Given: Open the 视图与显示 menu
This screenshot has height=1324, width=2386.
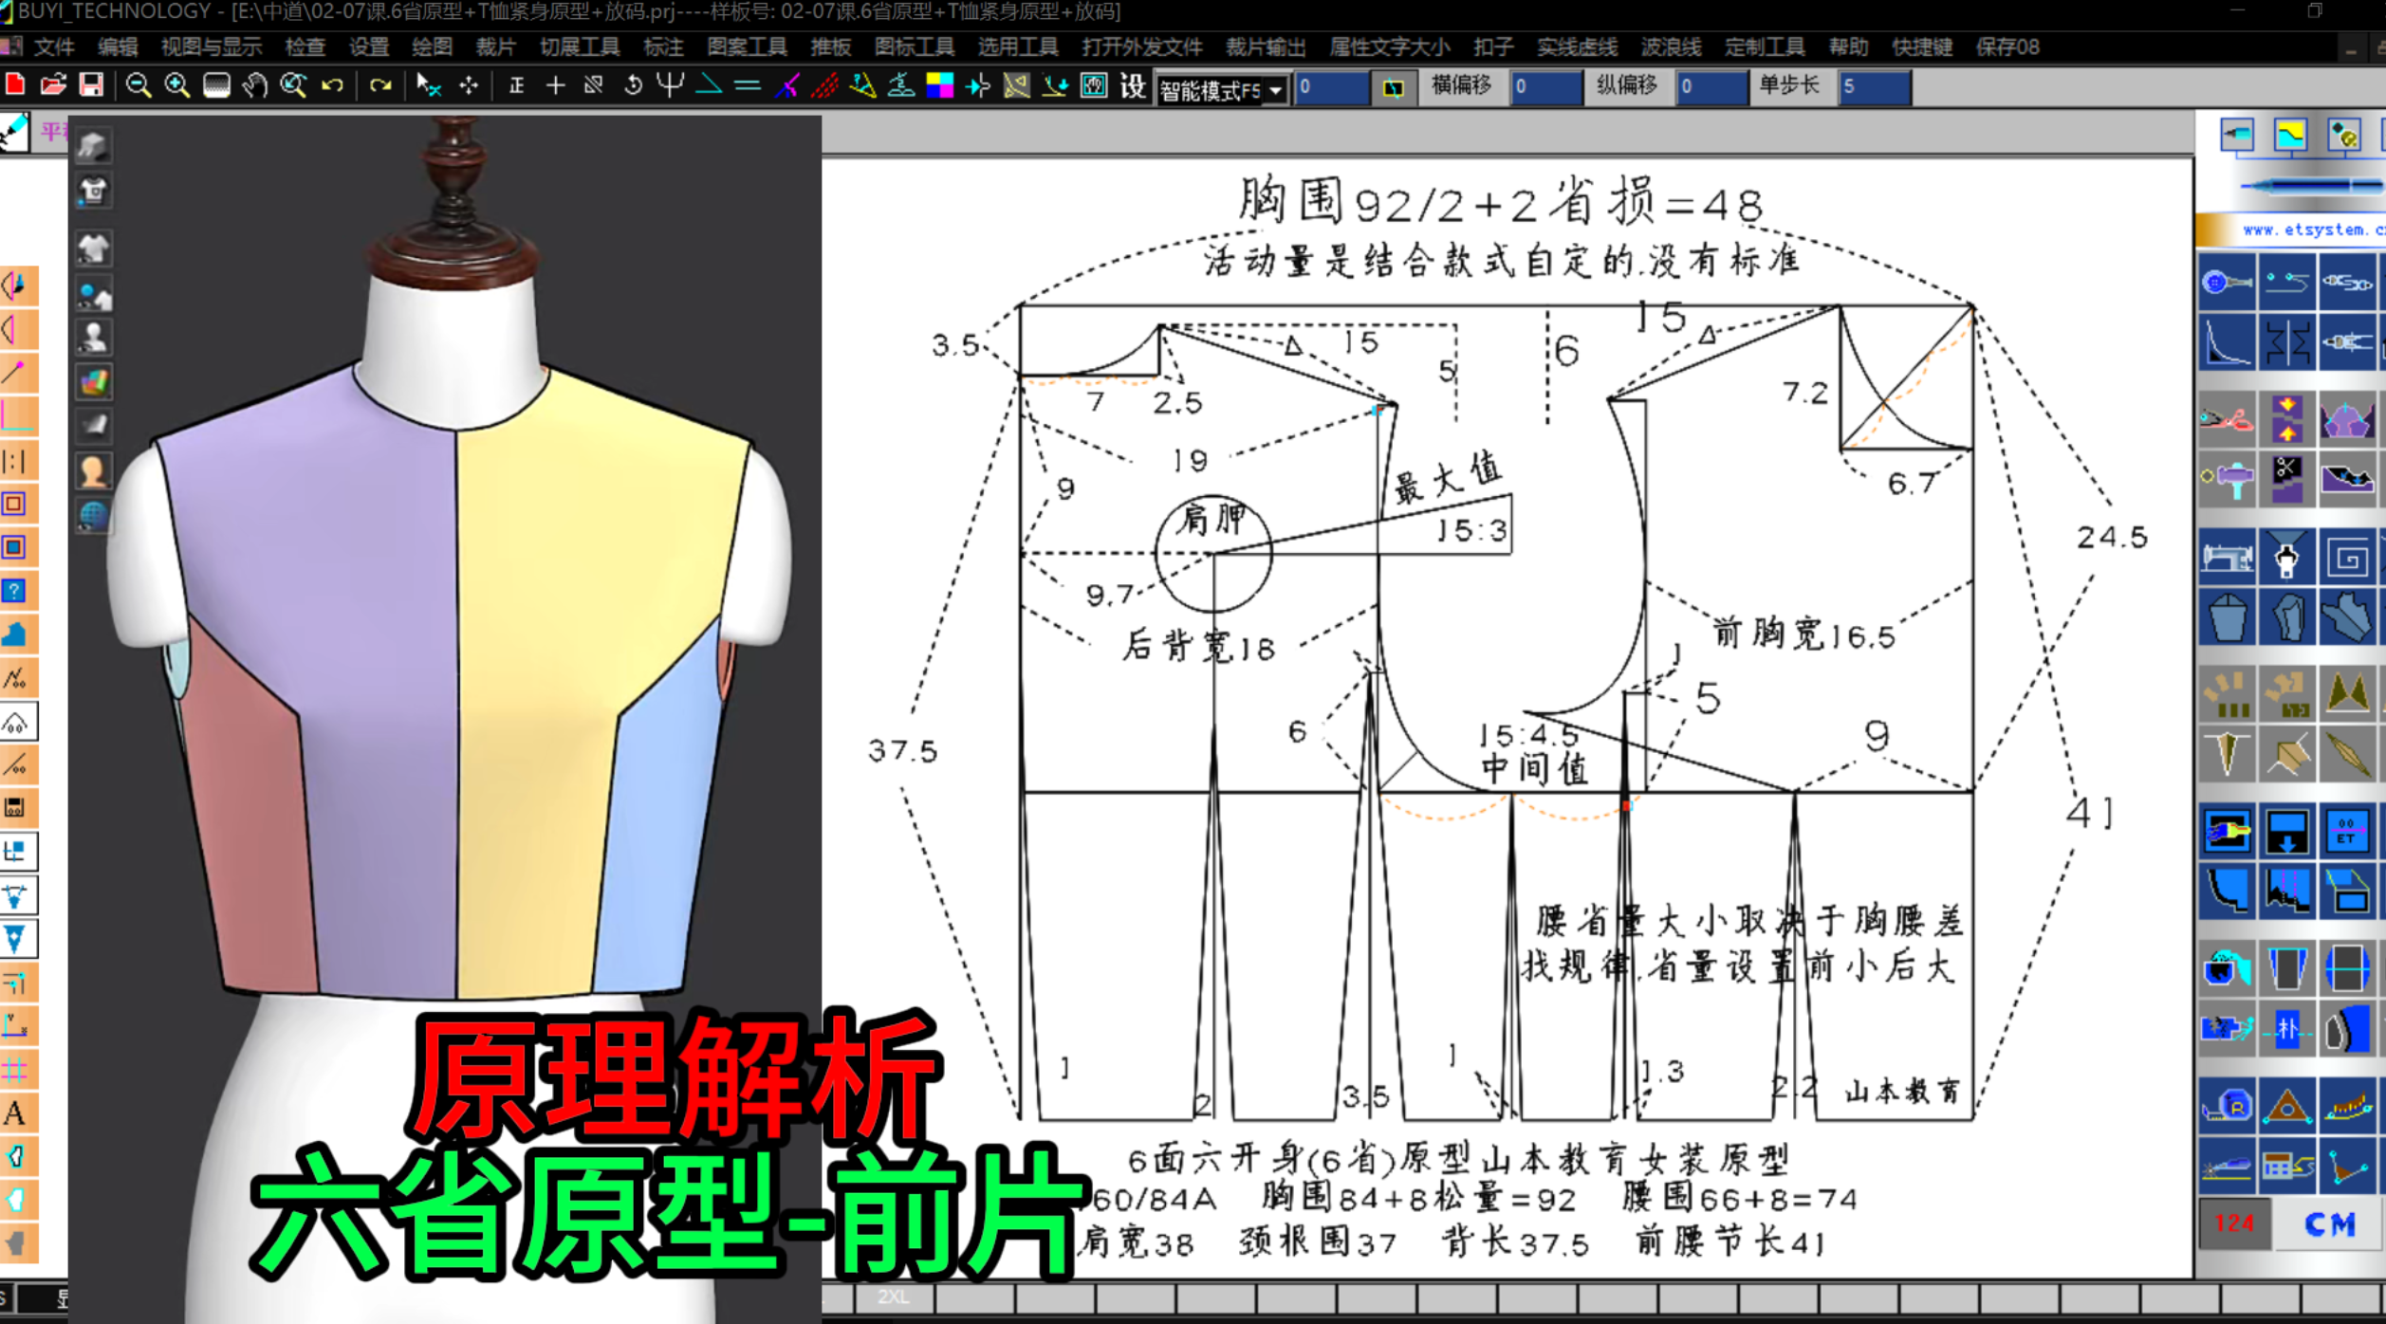Looking at the screenshot, I should [211, 46].
